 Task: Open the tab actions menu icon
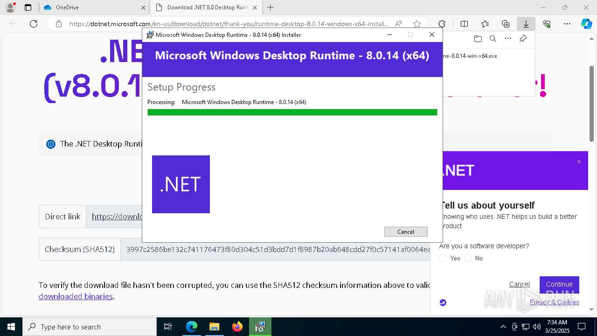(28, 7)
